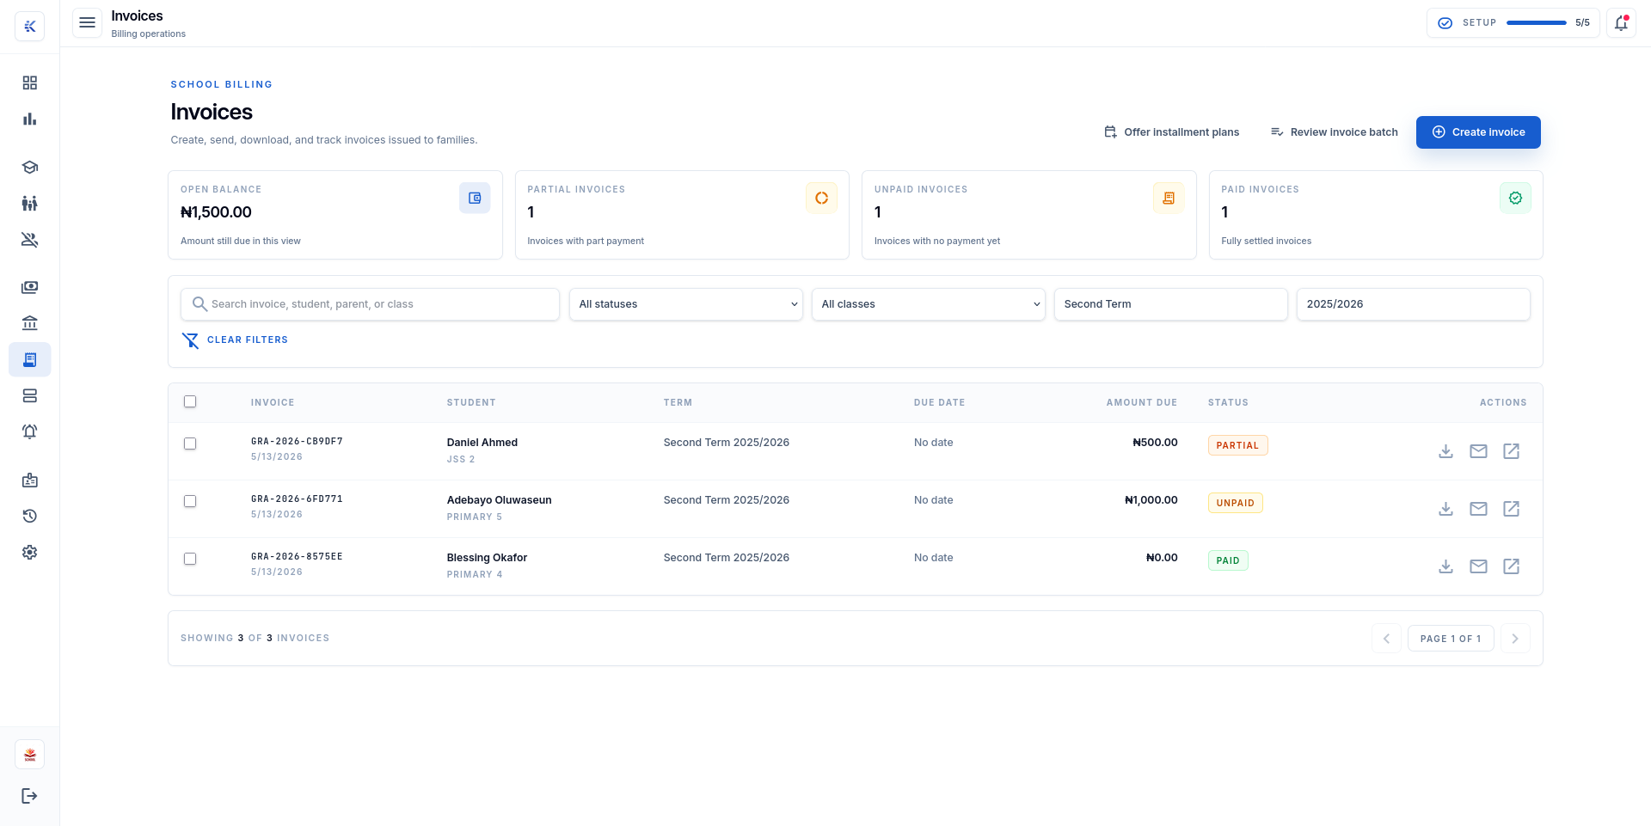The width and height of the screenshot is (1651, 826).
Task: Click Create invoice button
Action: coord(1478,132)
